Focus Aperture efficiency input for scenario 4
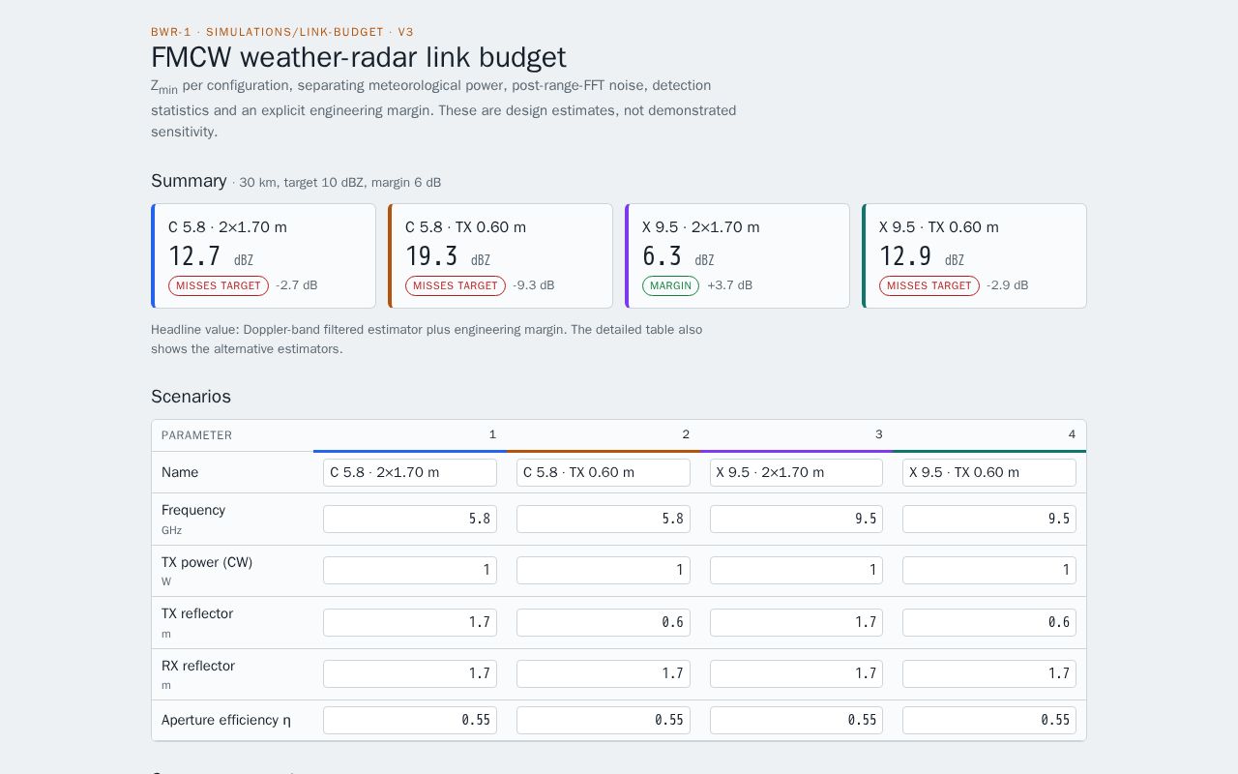The height and width of the screenshot is (774, 1238). [989, 720]
